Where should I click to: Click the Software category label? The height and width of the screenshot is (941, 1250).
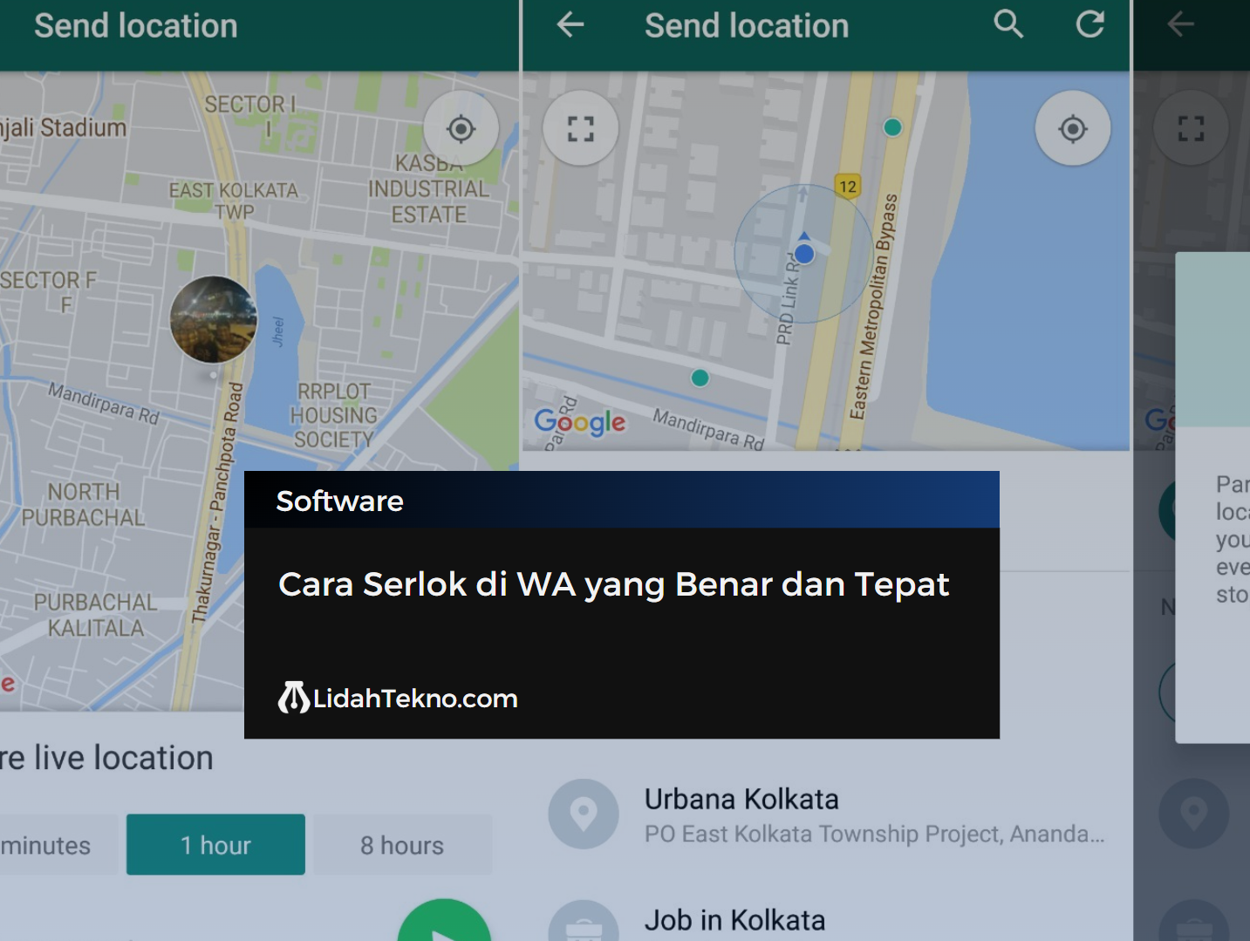coord(340,501)
